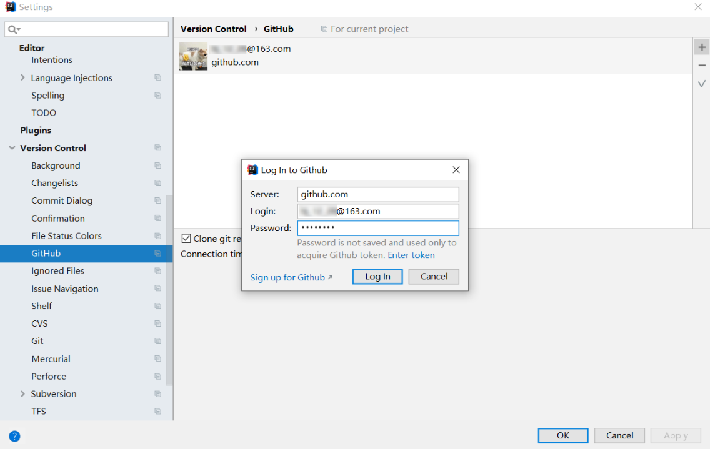Image resolution: width=710 pixels, height=449 pixels.
Task: Select Intentions in the settings tree
Action: pyautogui.click(x=52, y=60)
